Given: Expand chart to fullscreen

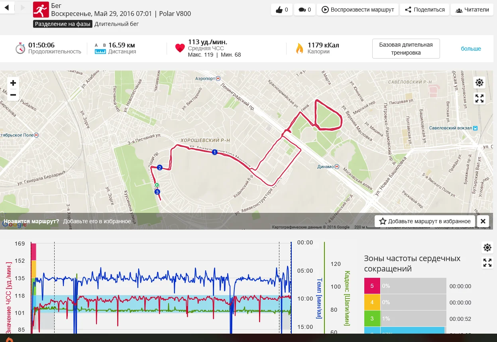Looking at the screenshot, I should pos(487,263).
